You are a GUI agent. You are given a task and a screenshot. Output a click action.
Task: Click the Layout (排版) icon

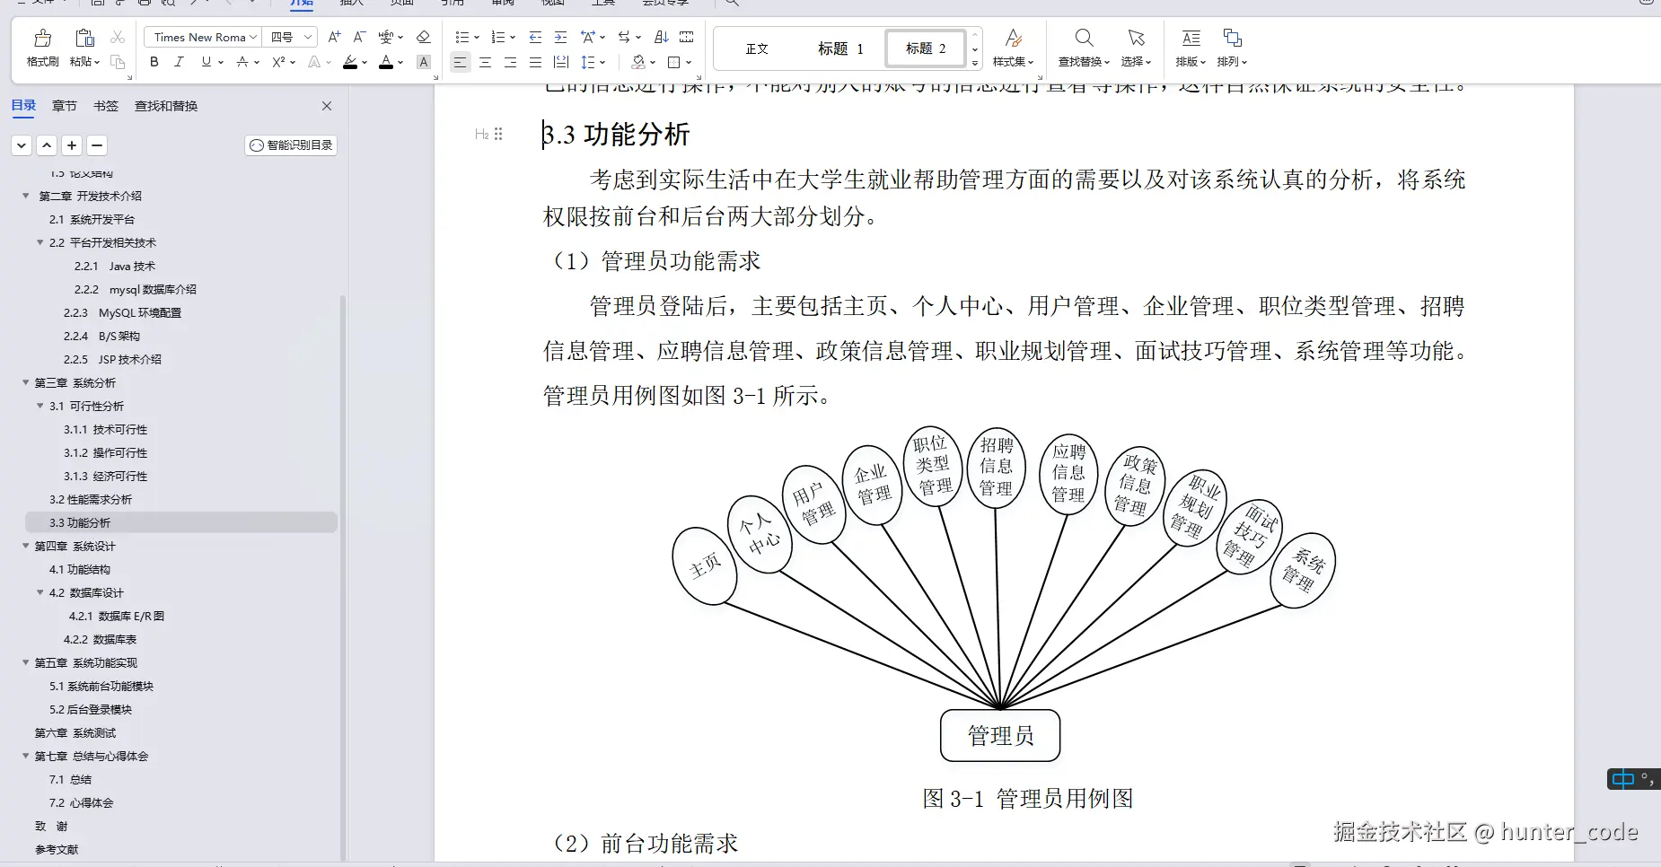click(x=1191, y=38)
